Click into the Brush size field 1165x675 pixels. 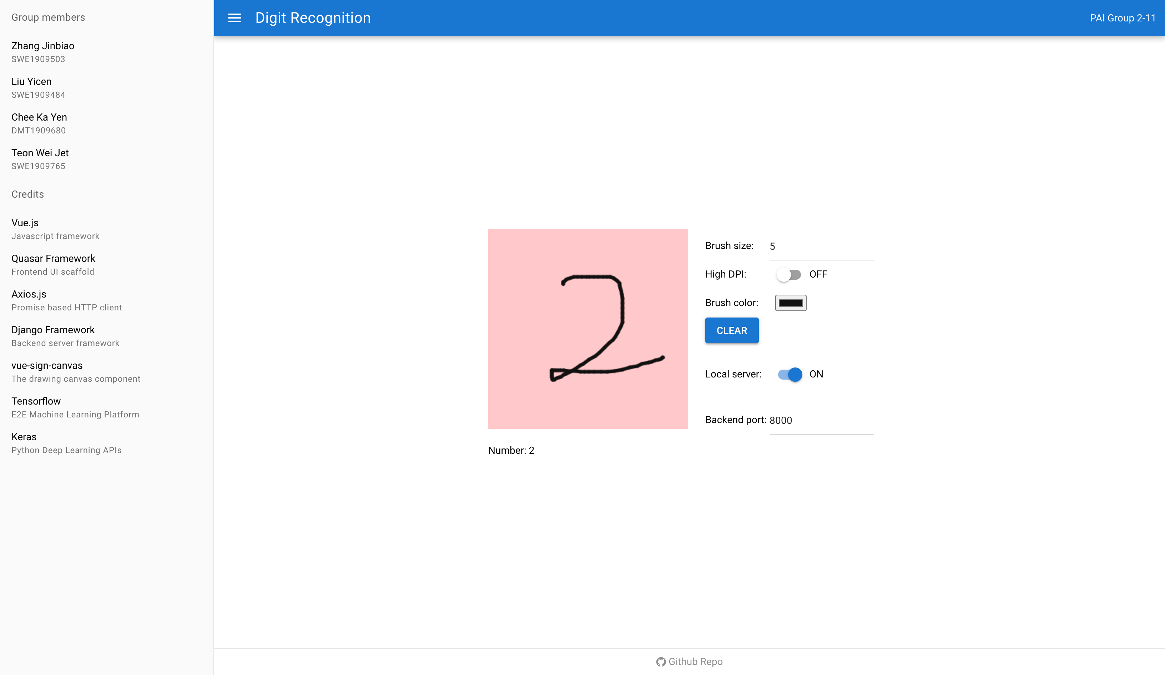tap(821, 246)
